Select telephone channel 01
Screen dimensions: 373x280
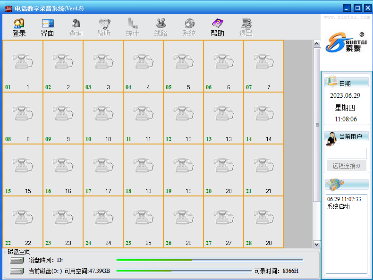point(23,66)
